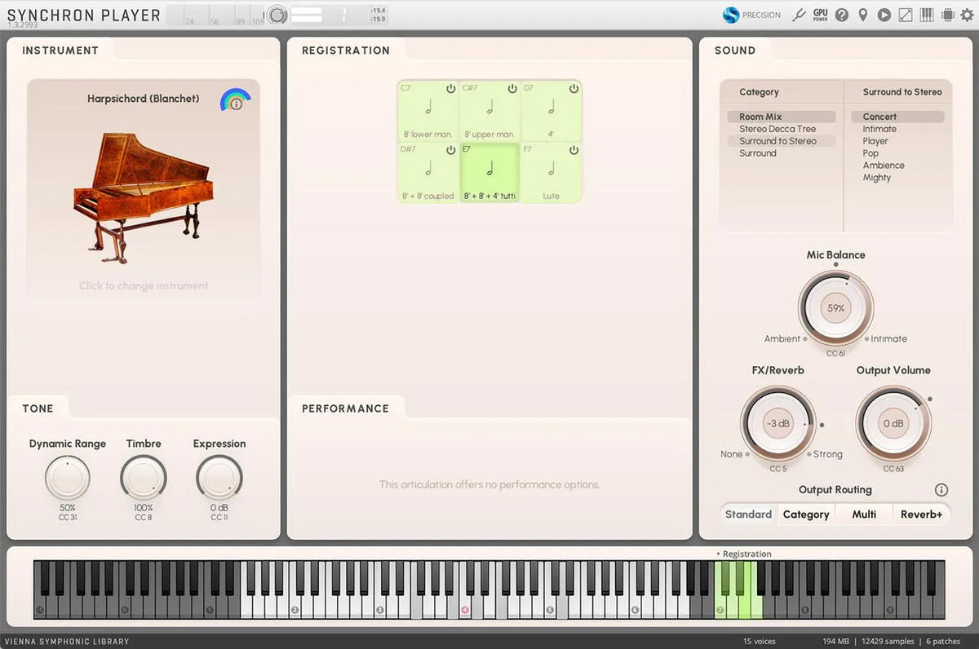This screenshot has width=979, height=649.
Task: Click the GPU Power icon in the toolbar
Action: pyautogui.click(x=820, y=15)
